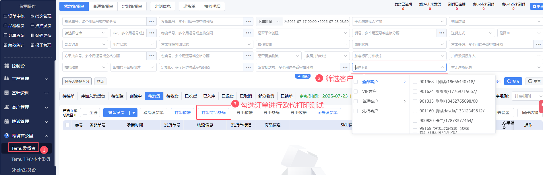
Task: Select the 已取消 status tab
Action: tap(246, 96)
